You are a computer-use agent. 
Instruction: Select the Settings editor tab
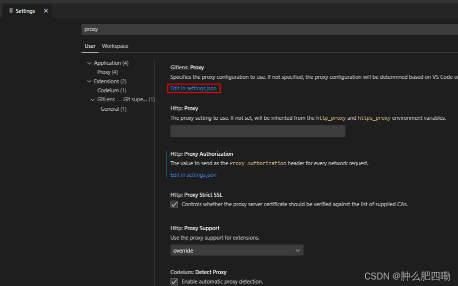click(x=27, y=11)
